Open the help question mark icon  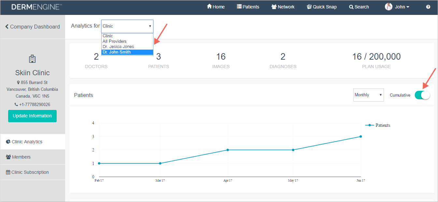coord(428,7)
